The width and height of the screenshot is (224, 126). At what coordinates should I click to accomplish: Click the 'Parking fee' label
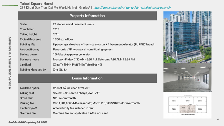(27, 103)
